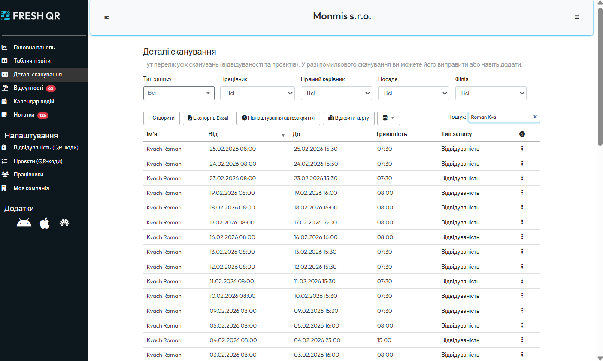
Task: Open Календар подій menu item
Action: [x=33, y=102]
